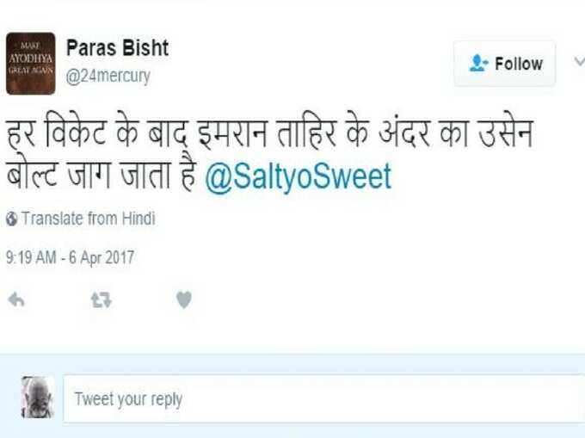585x438 pixels.
Task: Click the globe icon beside Translate
Action: tap(11, 219)
